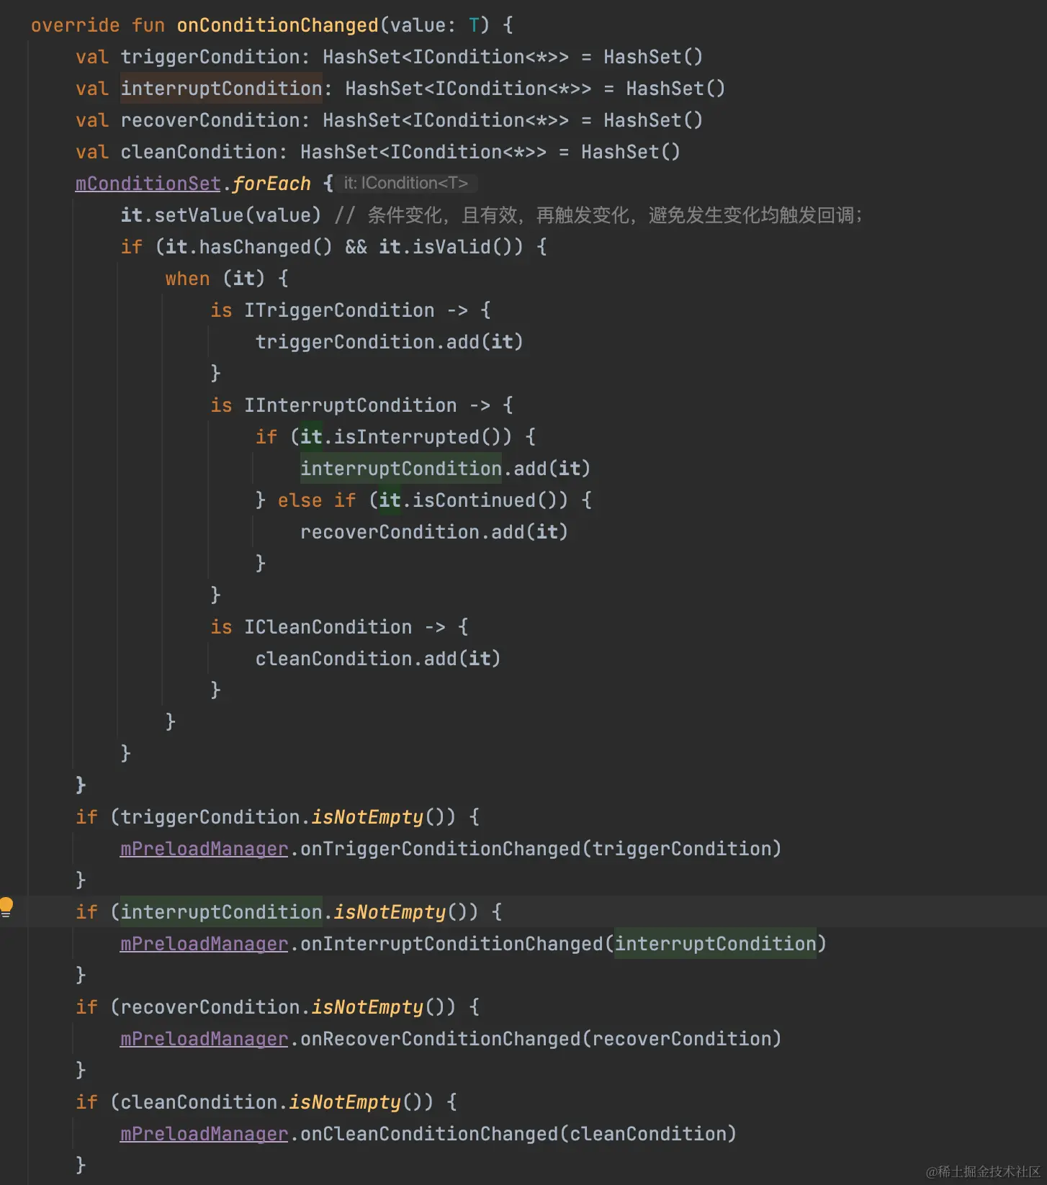Click the ITriggerCondition type name
The image size is (1047, 1185).
339,310
